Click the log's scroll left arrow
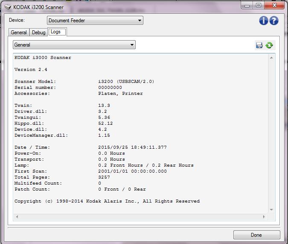 pos(17,217)
